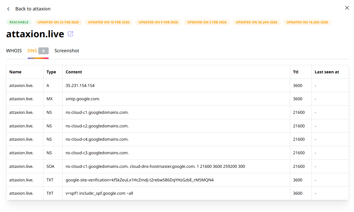Click the UPDATED ON 16 JAN 2026 badge
354x212 pixels.
pos(307,22)
